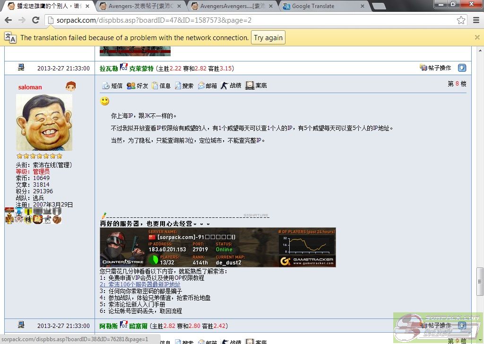The height and width of the screenshot is (344, 484).
Task: Click saloman's star rating row
Action: 40,156
